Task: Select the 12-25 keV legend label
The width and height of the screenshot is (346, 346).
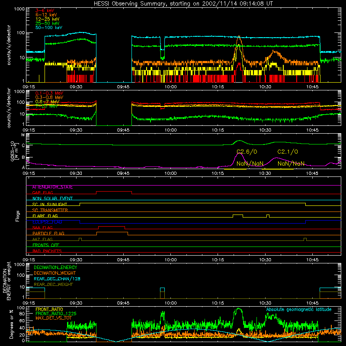Action: (48, 19)
